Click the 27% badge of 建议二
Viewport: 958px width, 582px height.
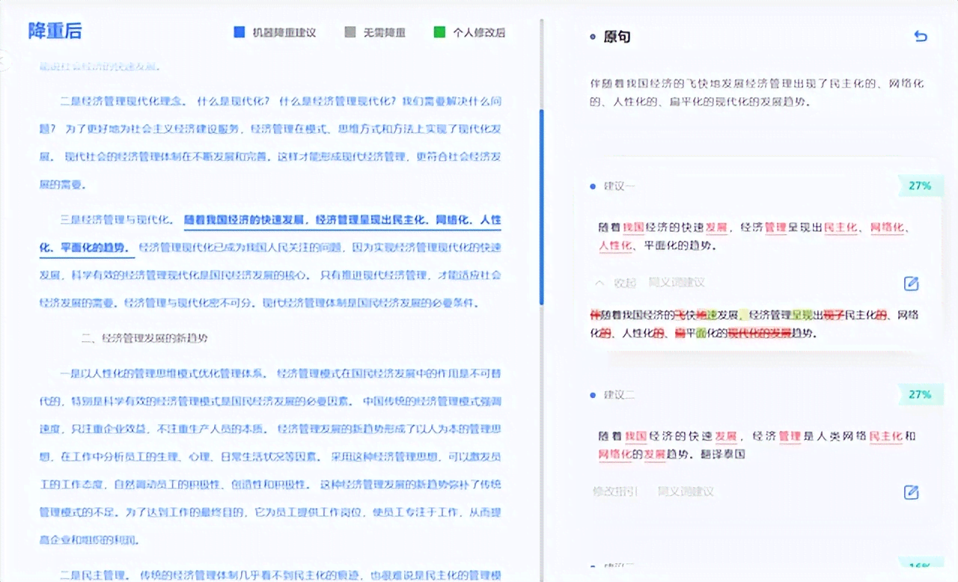coord(920,394)
